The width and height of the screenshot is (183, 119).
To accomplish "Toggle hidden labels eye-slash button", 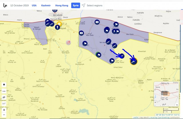I will (x=4, y=97).
